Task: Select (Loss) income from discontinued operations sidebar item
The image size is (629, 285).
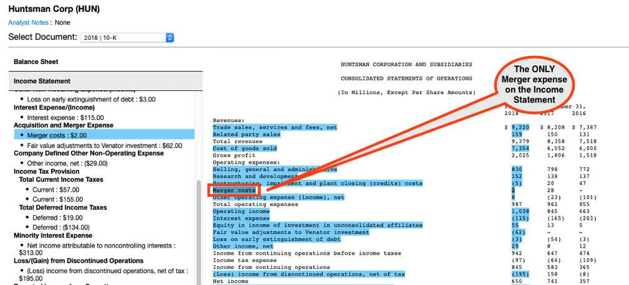Action: (103, 274)
